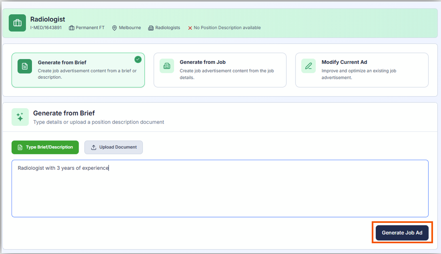Click the No Position Description available text
Screen dimensions: 441x254
(227, 28)
